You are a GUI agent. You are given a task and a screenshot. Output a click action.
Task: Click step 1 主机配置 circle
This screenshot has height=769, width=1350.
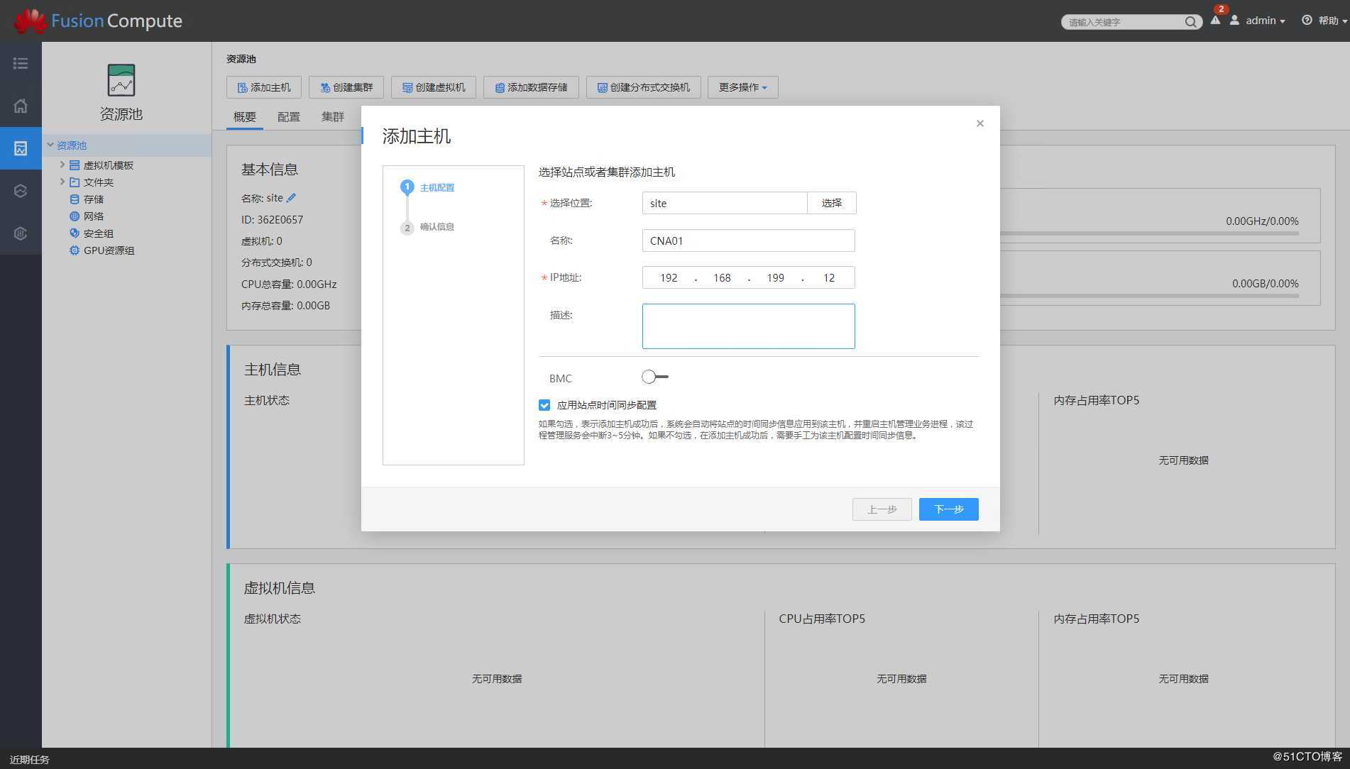(407, 187)
